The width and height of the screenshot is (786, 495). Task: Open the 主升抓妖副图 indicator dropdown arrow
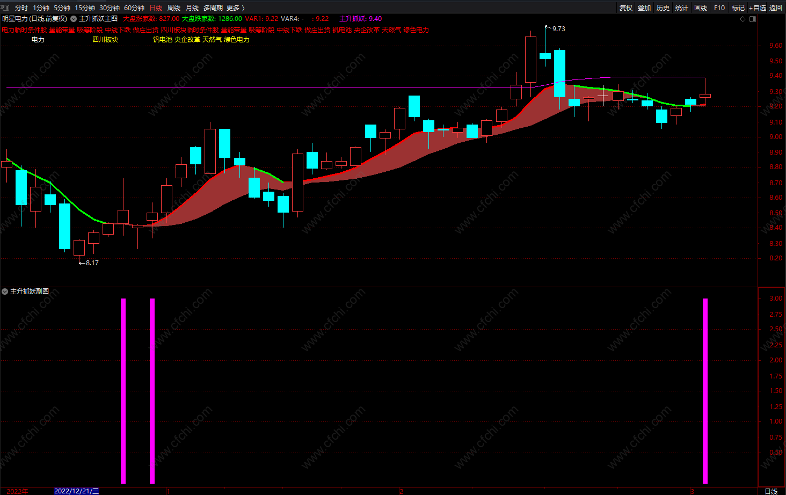tap(5, 292)
